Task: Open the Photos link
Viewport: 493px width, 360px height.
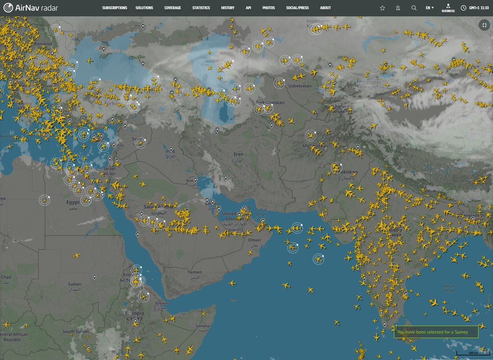Action: click(269, 8)
